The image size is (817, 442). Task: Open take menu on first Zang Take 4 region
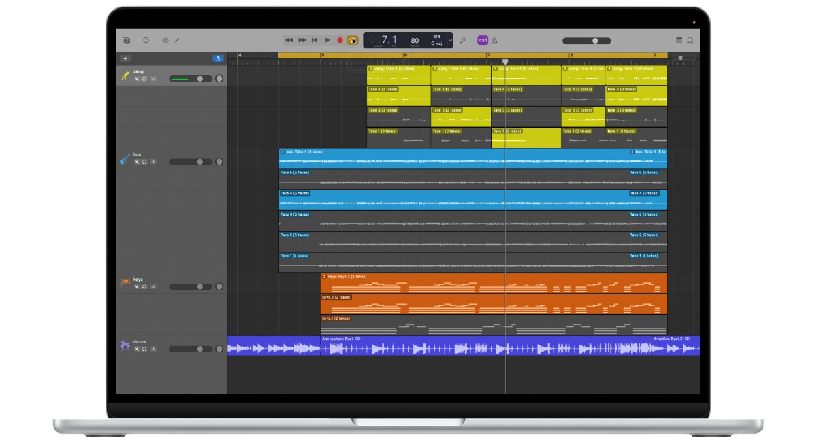(x=370, y=69)
